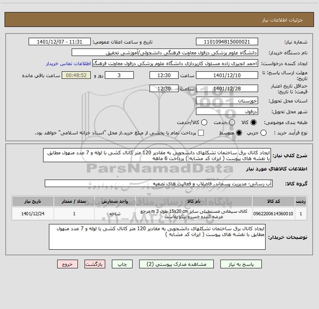Click the نام کالا column header
This screenshot has width=319, height=309.
(x=194, y=201)
